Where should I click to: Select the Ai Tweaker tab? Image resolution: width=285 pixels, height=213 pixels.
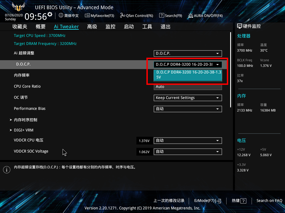point(66,27)
